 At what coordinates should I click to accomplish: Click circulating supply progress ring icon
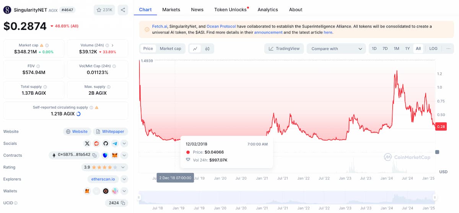[x=78, y=114]
